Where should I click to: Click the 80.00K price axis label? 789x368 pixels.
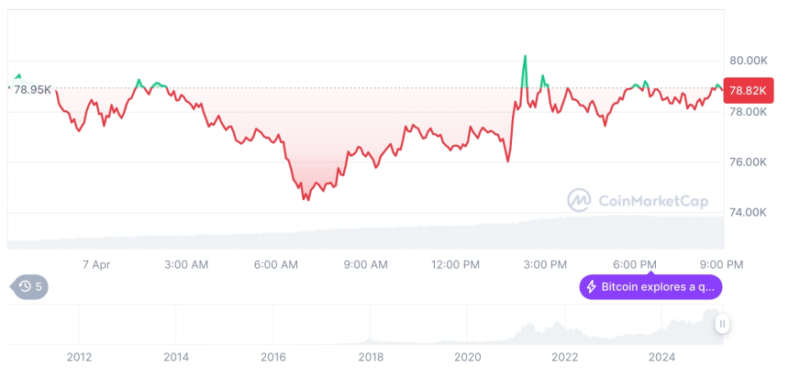click(748, 61)
